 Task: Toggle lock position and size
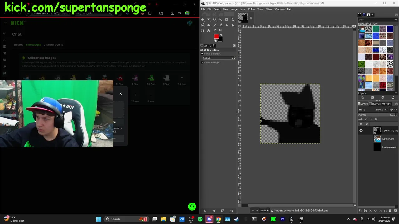[x=371, y=119]
